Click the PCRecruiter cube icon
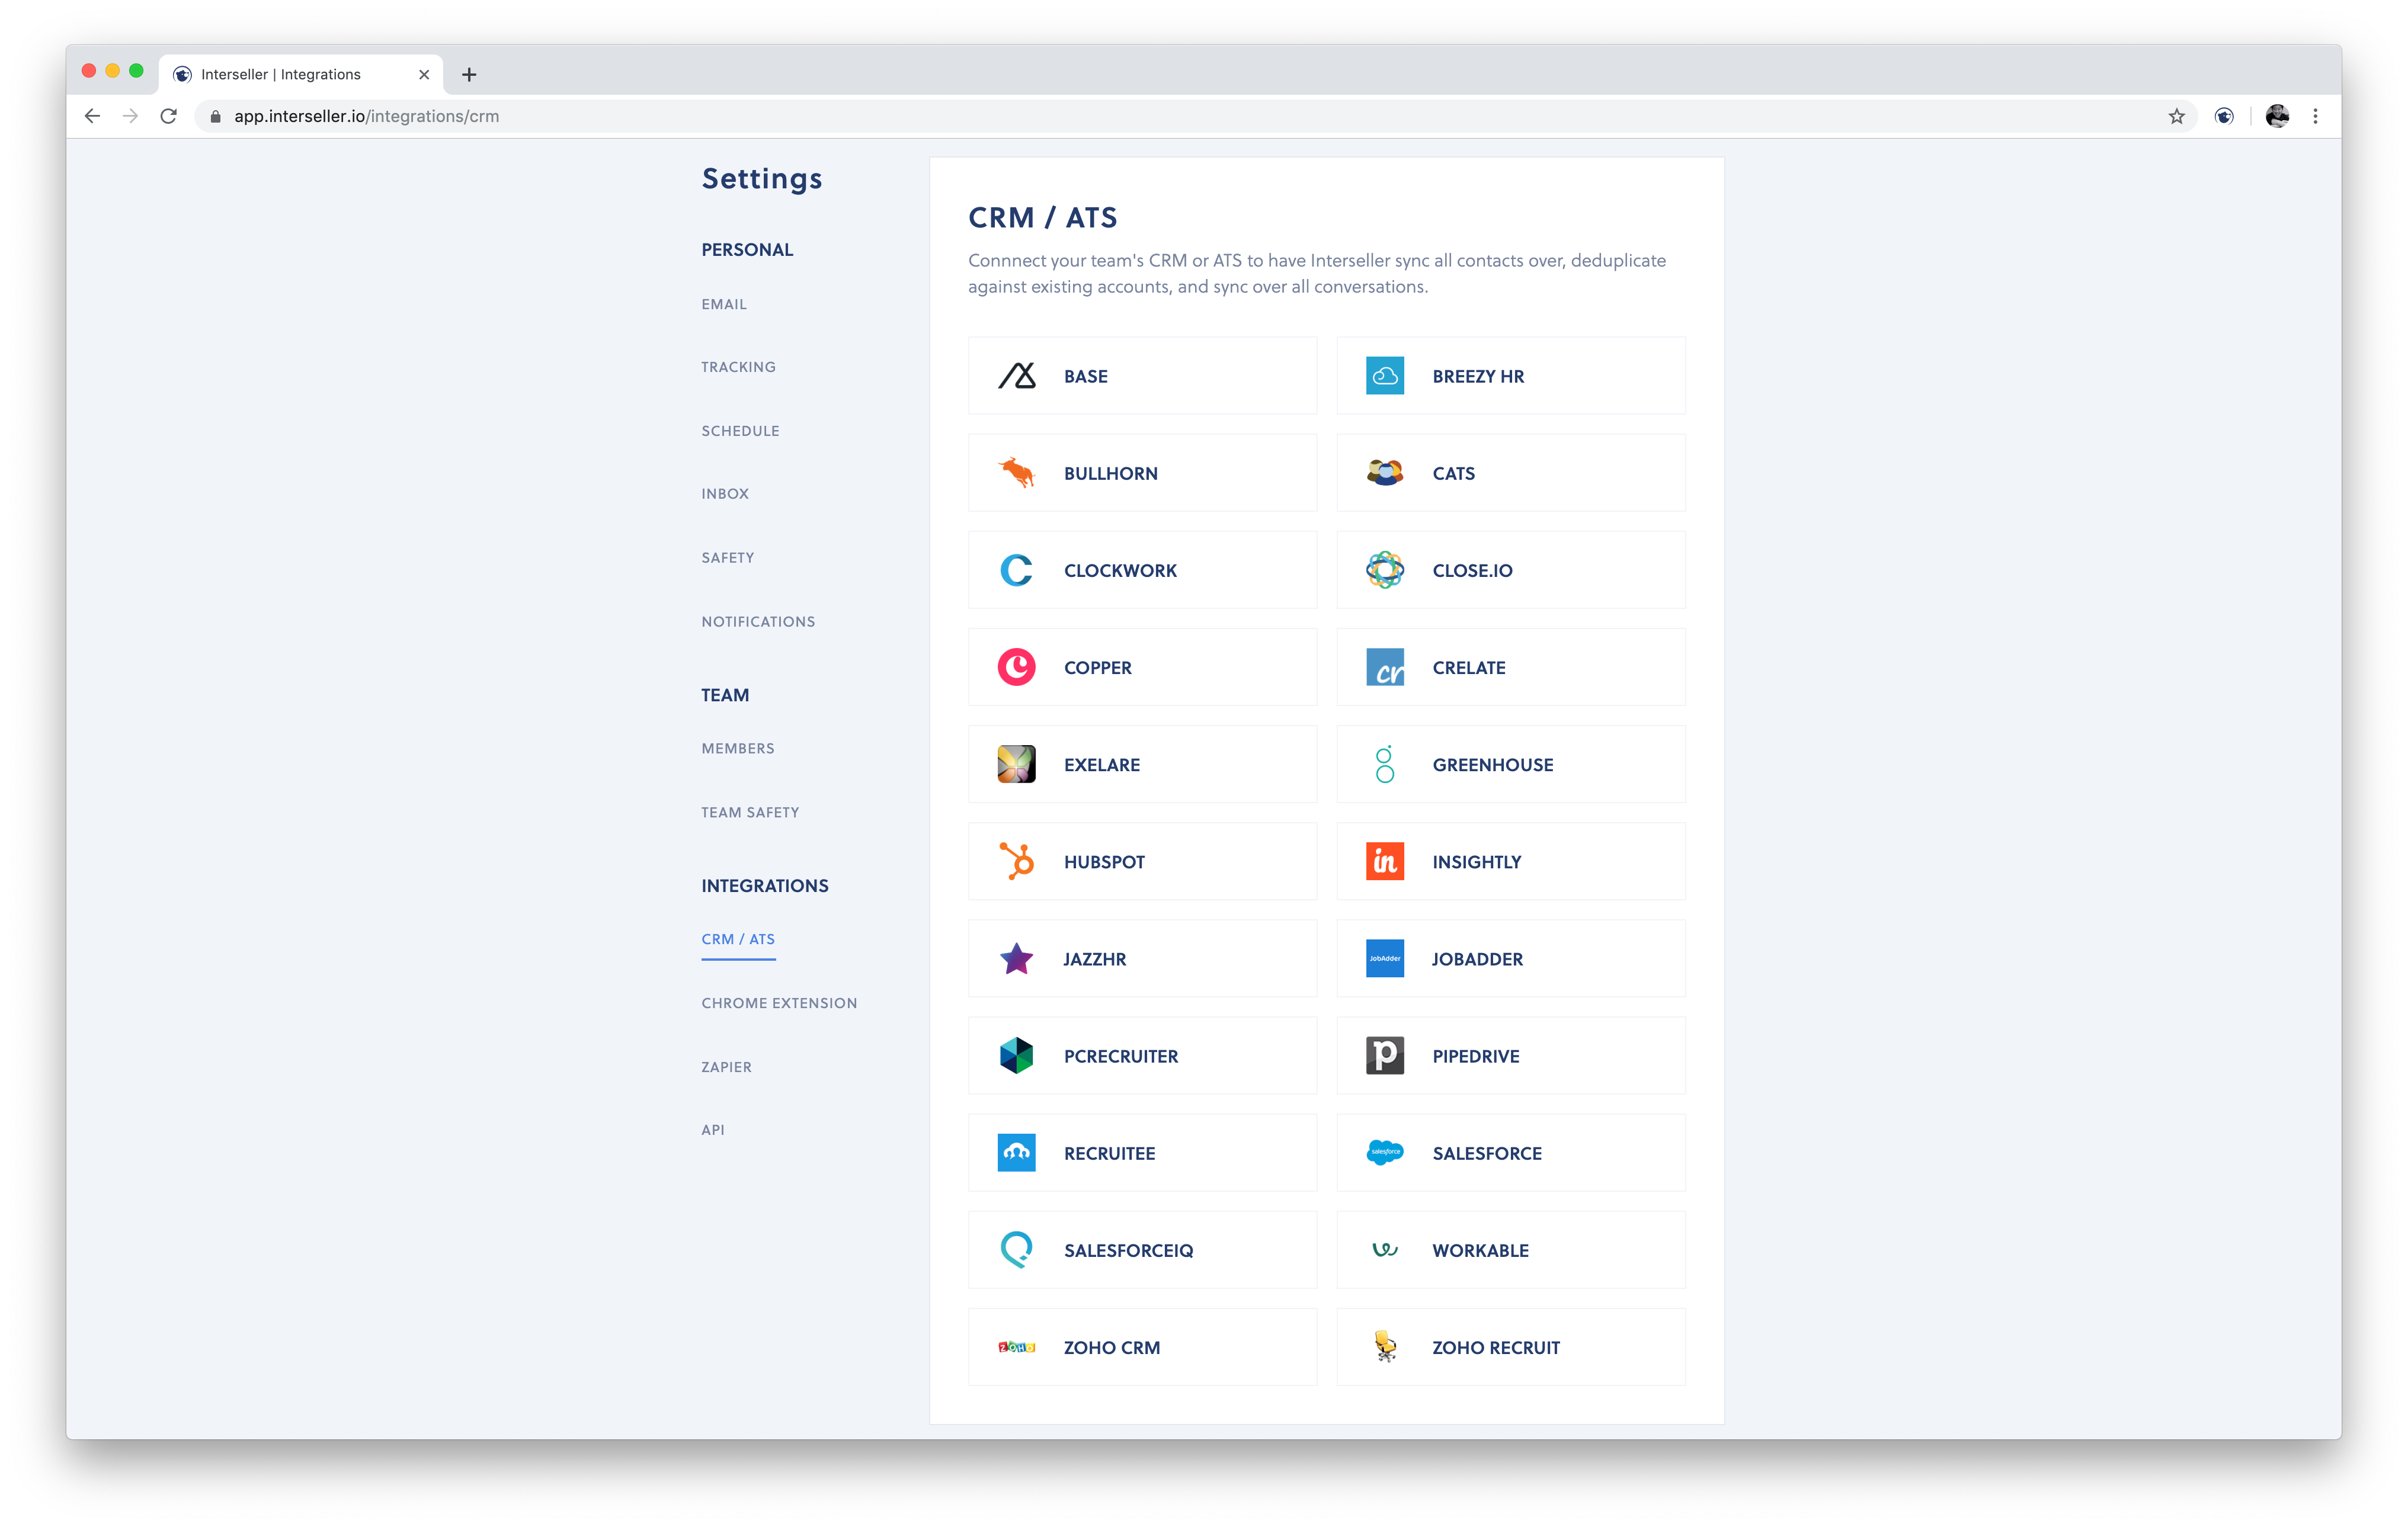 point(1016,1056)
